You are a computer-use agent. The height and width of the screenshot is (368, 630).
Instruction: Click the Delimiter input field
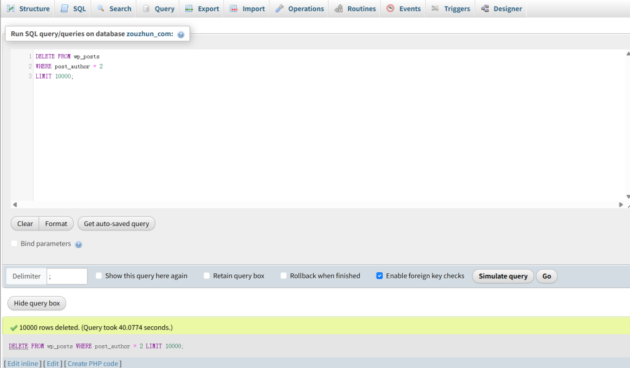67,276
